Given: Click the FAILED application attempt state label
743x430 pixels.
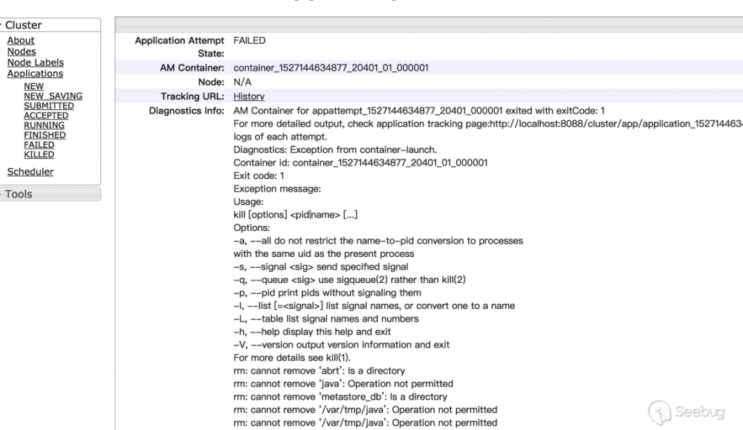Looking at the screenshot, I should coord(250,40).
